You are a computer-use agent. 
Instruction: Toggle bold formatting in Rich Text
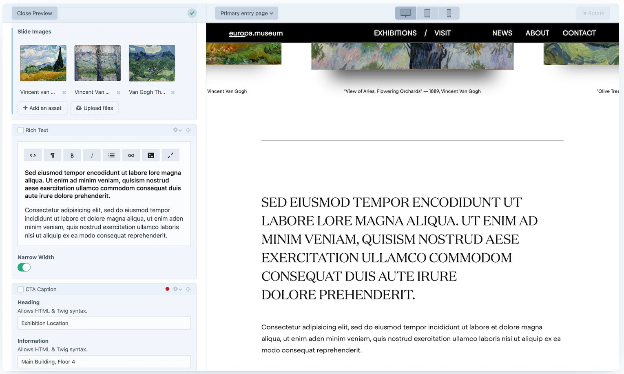pos(72,155)
